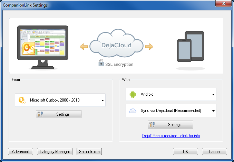Open Settings under the With group

pos(170,125)
